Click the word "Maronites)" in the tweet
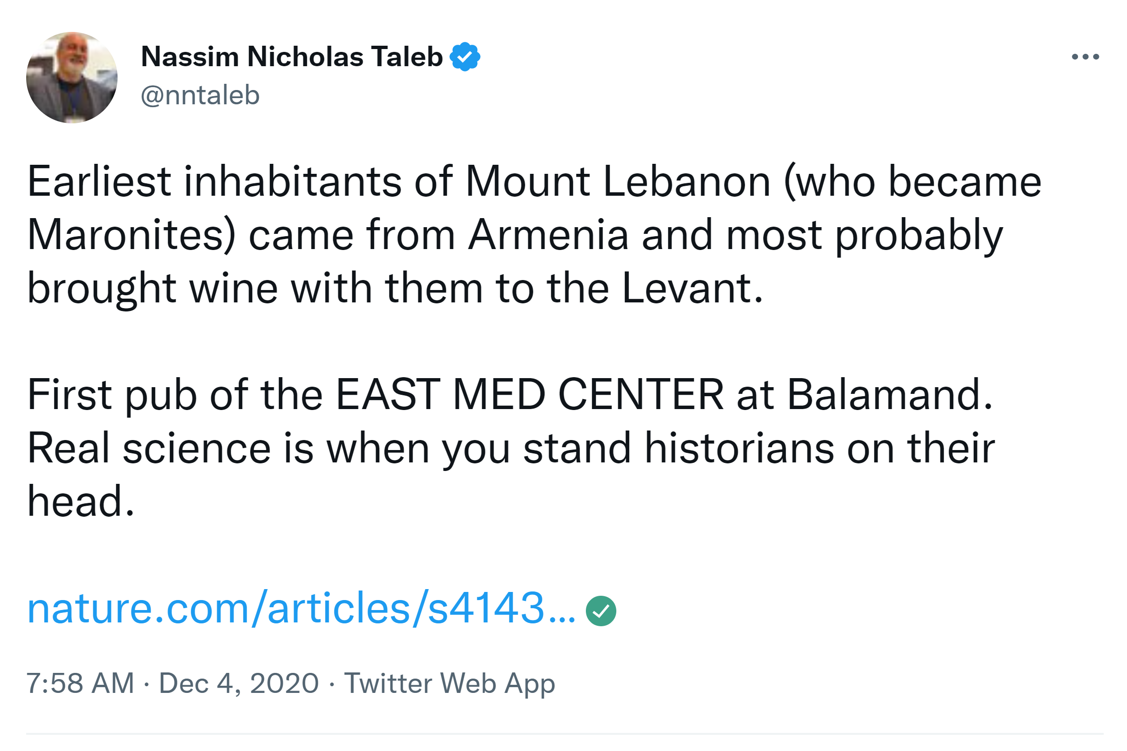Viewport: 1127px width, 751px height. click(132, 235)
